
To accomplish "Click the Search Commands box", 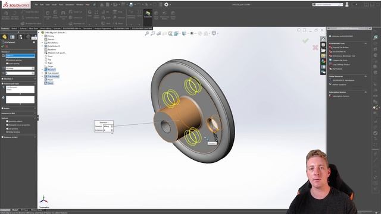I will (328, 5).
